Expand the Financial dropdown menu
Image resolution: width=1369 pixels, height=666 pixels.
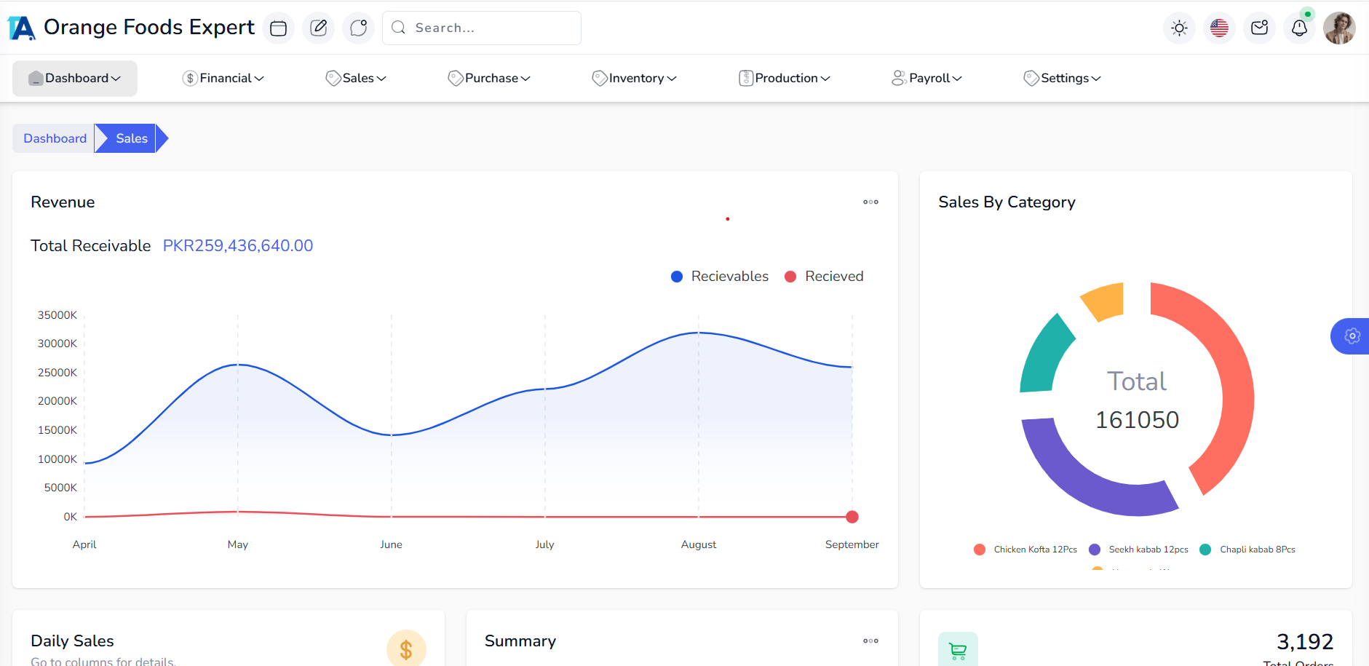[223, 79]
